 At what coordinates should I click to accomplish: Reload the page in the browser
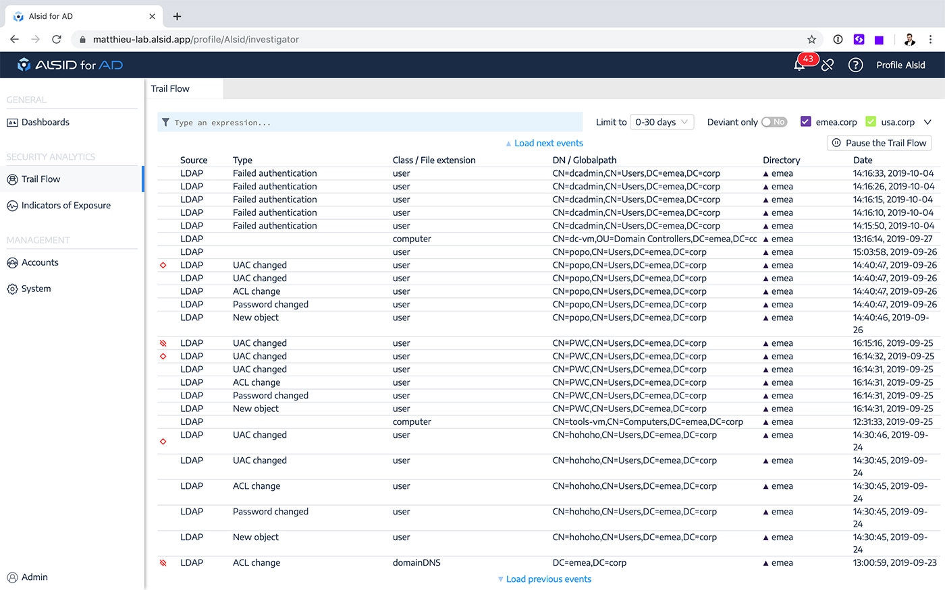pos(57,39)
